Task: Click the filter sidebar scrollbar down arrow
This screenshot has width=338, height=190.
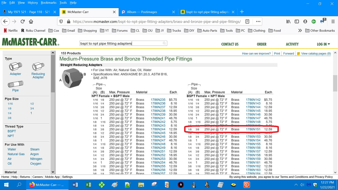Action: [x=53, y=172]
